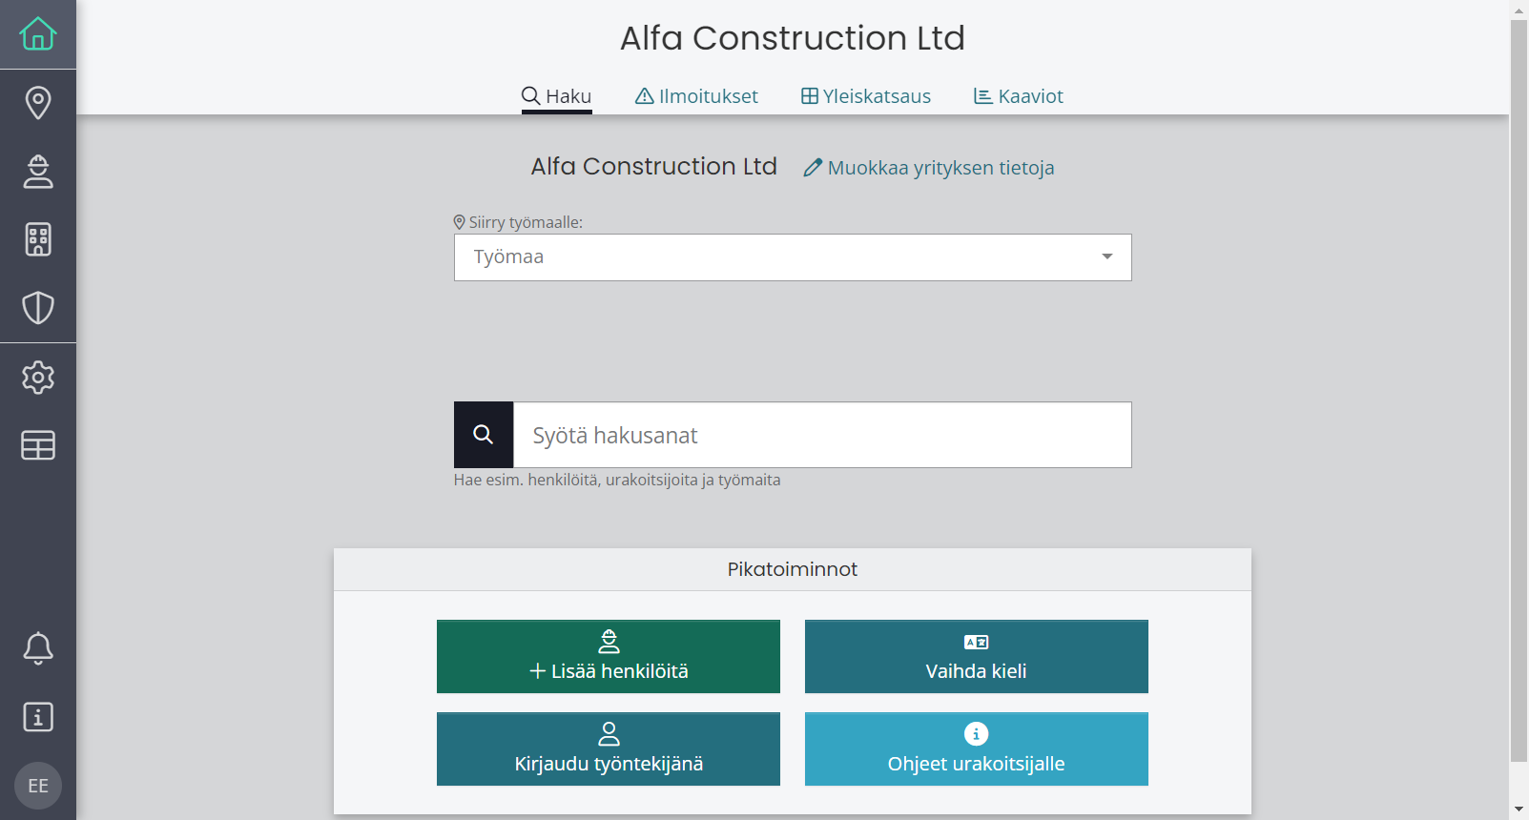Click the dark search magnifier button
1529x820 pixels.
pyautogui.click(x=484, y=435)
